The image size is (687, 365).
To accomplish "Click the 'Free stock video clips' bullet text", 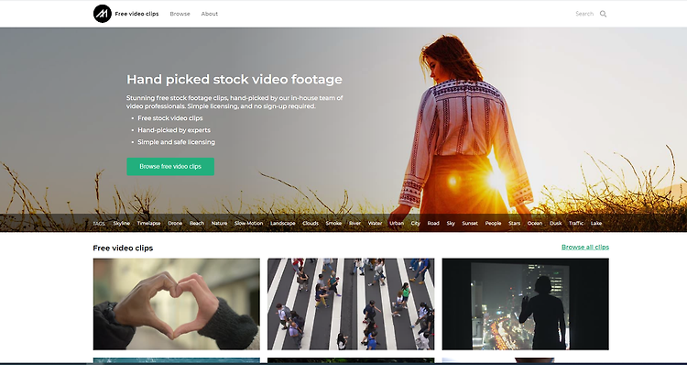I will [170, 118].
